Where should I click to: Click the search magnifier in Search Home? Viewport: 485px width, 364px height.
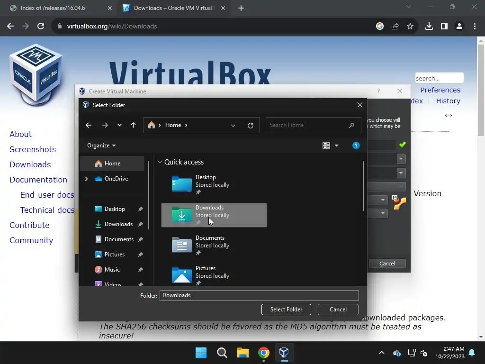(351, 125)
